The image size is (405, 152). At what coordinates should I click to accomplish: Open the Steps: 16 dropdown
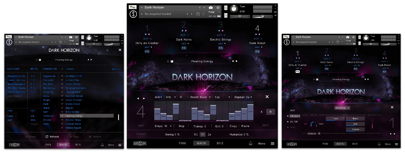162,126
